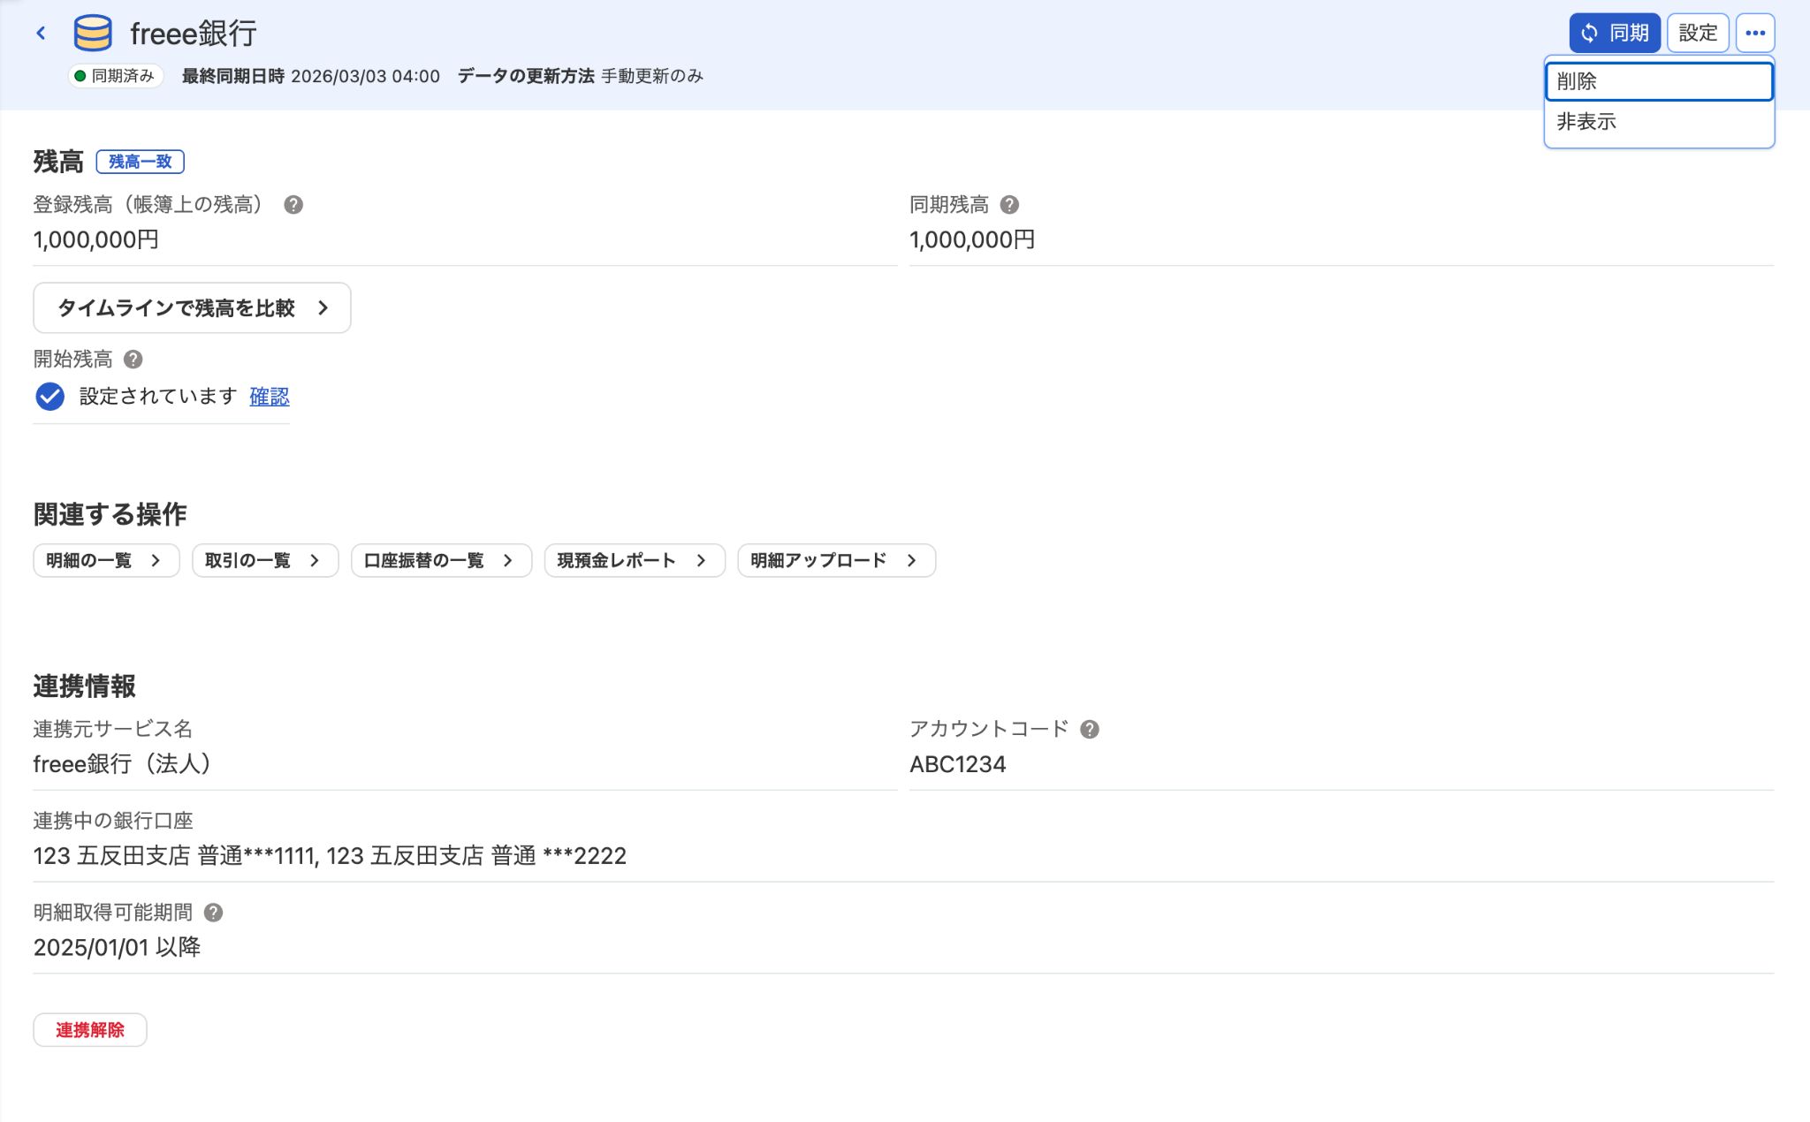Image resolution: width=1810 pixels, height=1122 pixels.
Task: Open 明細の一覧
Action: point(106,560)
